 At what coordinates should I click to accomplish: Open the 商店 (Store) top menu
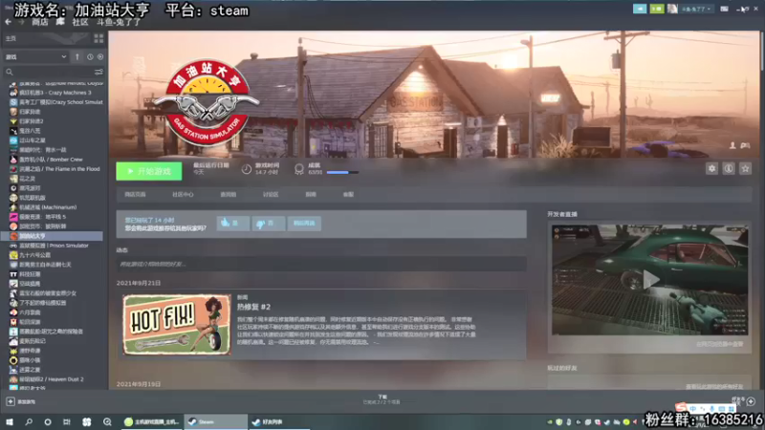(40, 22)
